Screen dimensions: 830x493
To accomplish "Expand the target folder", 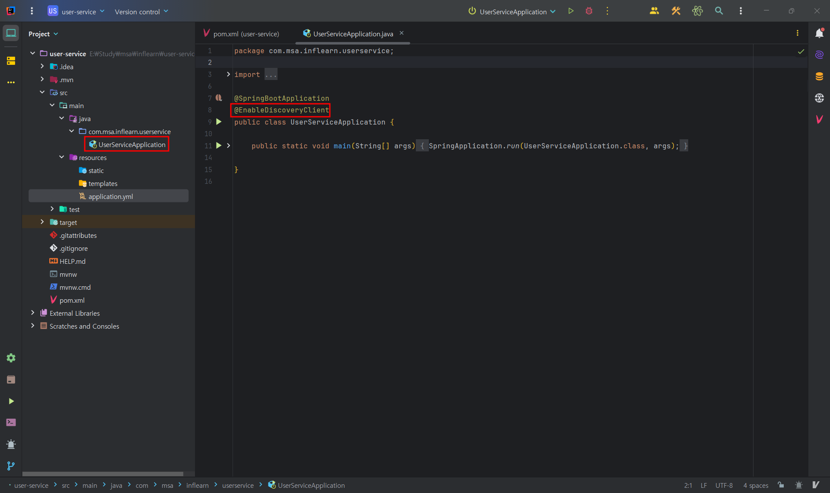I will pos(42,222).
